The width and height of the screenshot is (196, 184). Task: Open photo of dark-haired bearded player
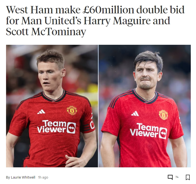coord(145,106)
